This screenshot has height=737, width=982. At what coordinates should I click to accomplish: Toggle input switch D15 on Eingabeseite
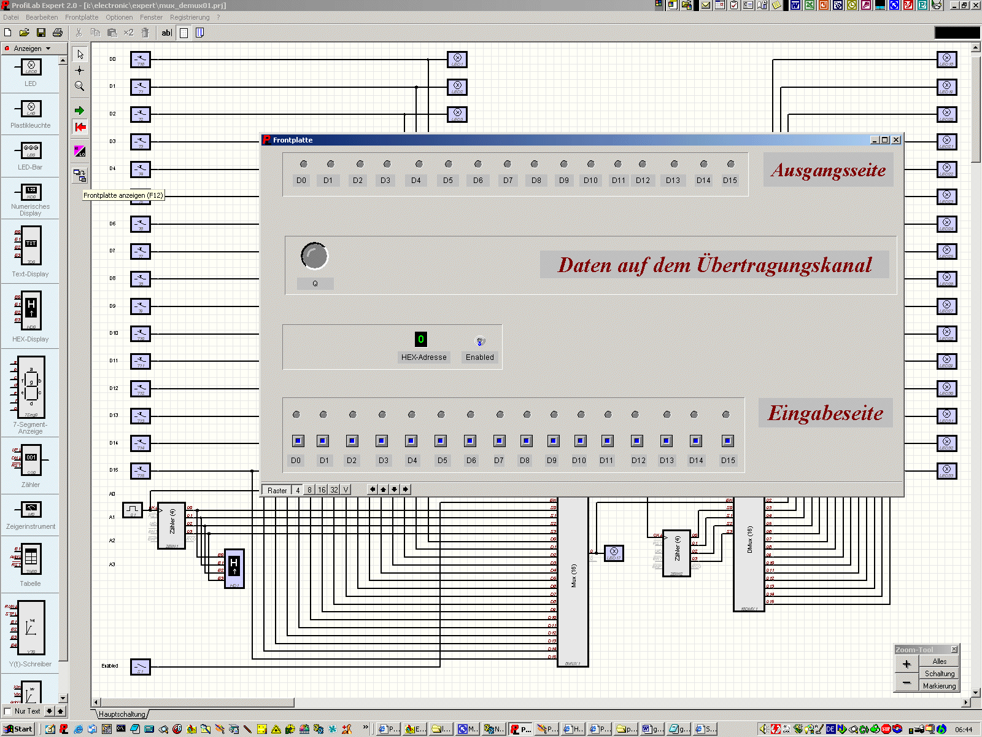728,440
